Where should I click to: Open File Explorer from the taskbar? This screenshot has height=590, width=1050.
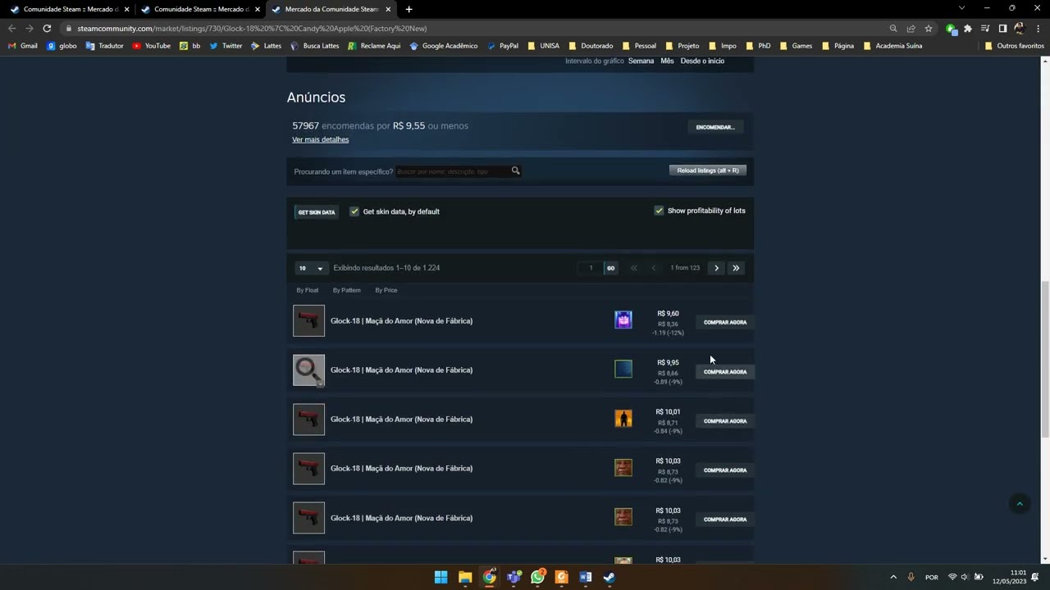coord(465,577)
